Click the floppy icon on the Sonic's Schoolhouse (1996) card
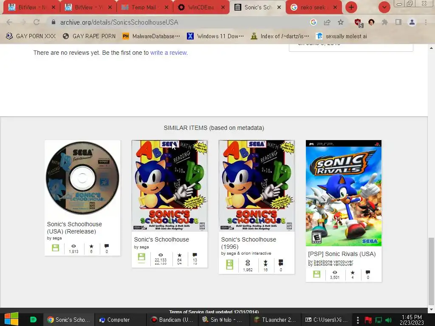435x326 pixels. point(229,264)
